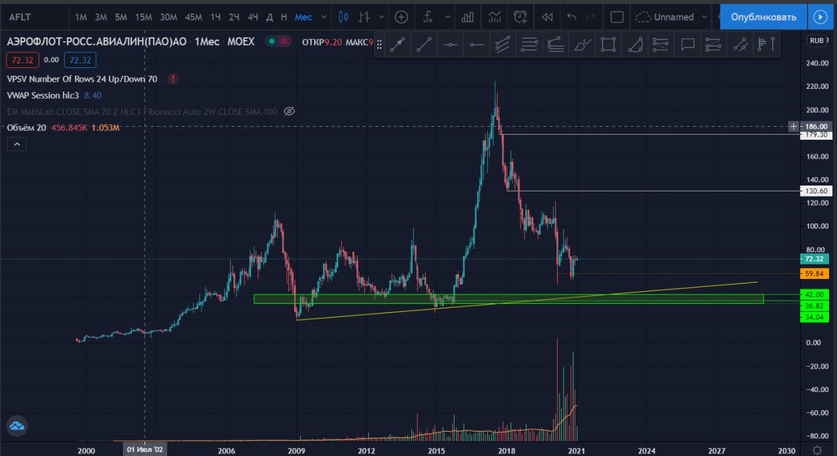
Task: Select the Fibonacci retracement tool
Action: tap(529, 44)
